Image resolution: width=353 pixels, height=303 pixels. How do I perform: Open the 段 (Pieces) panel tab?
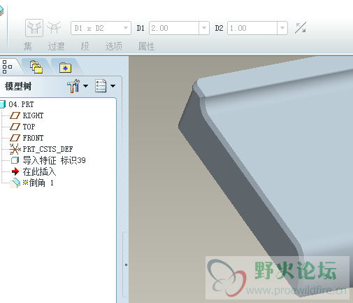[85, 46]
